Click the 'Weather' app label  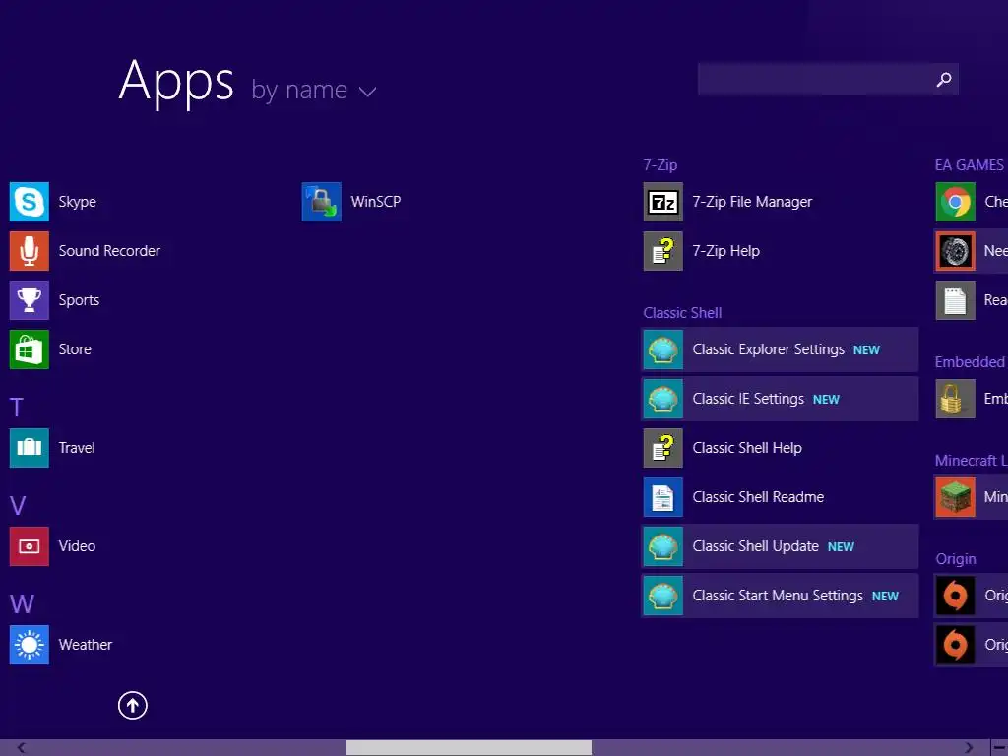coord(85,645)
